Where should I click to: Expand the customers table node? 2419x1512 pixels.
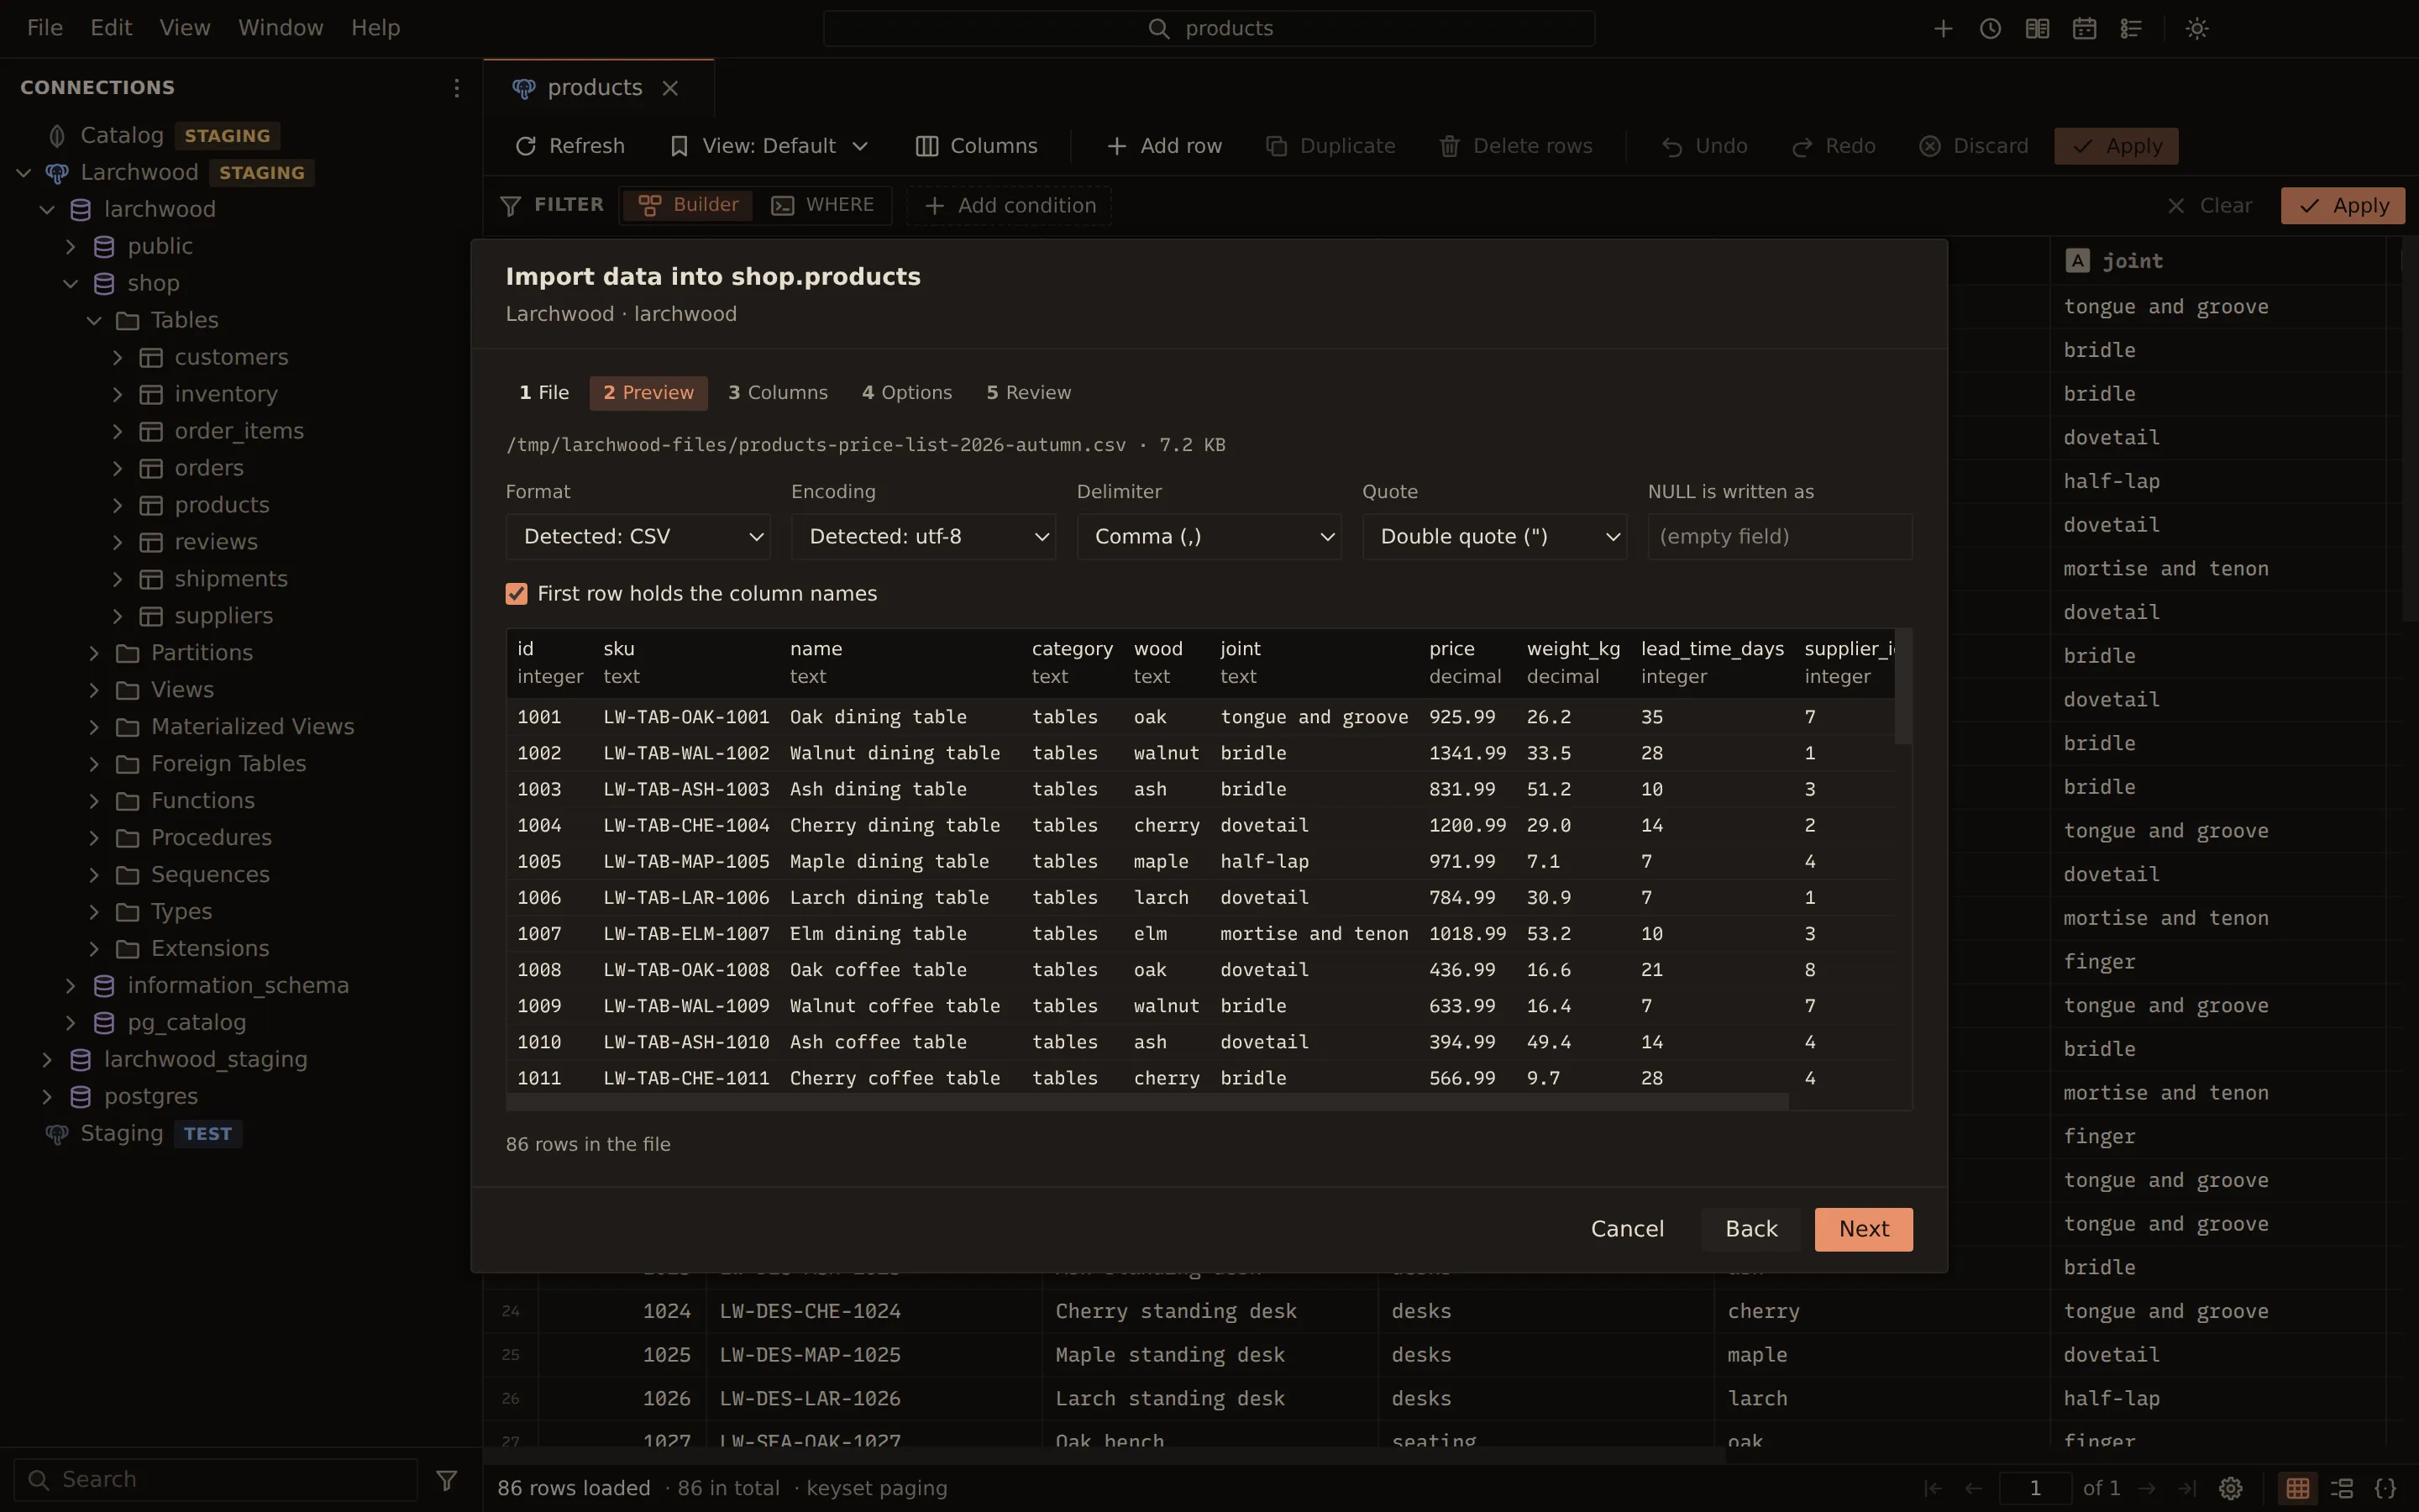click(118, 357)
